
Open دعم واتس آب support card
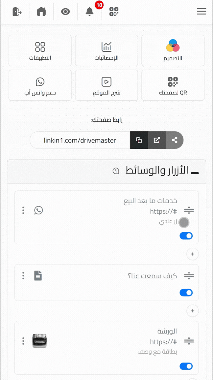pos(40,85)
